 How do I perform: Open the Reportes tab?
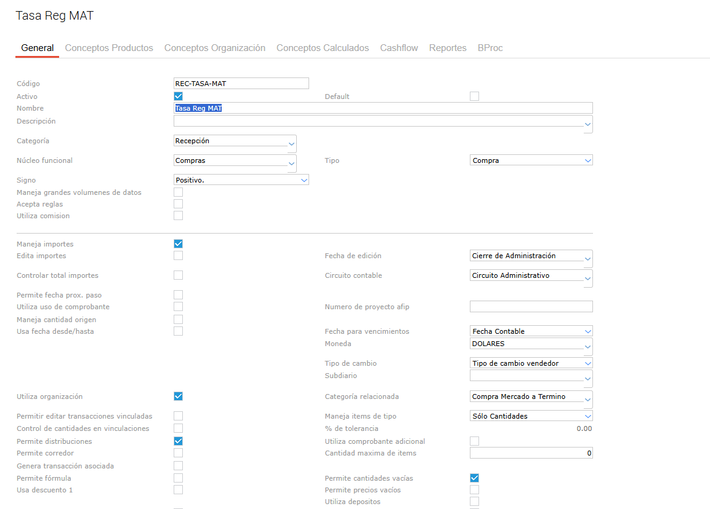click(x=448, y=48)
